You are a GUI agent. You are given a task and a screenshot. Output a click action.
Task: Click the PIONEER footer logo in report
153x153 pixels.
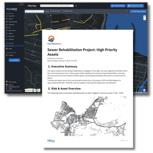coord(51,141)
